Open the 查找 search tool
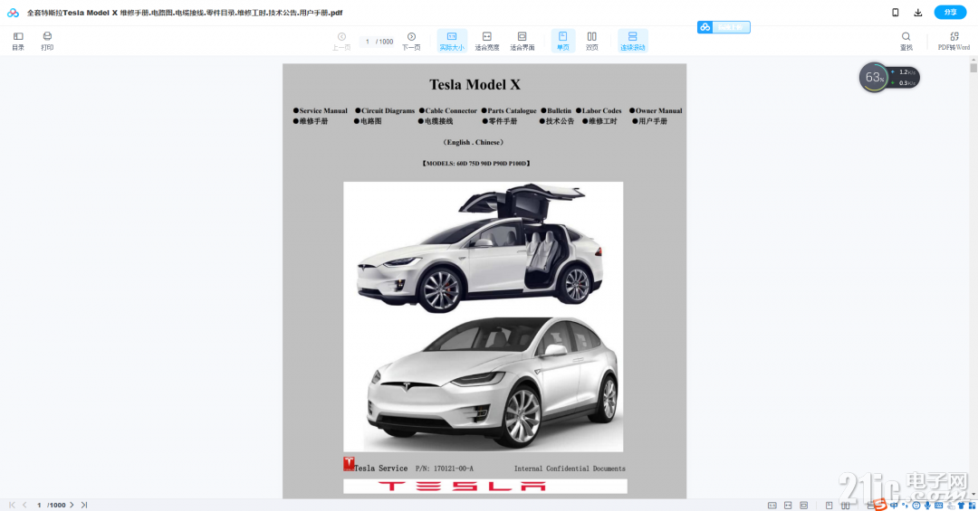The height and width of the screenshot is (511, 978). [x=906, y=41]
